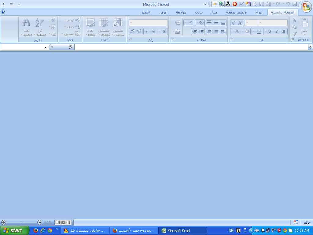Click the zoom in plus button

4,222
